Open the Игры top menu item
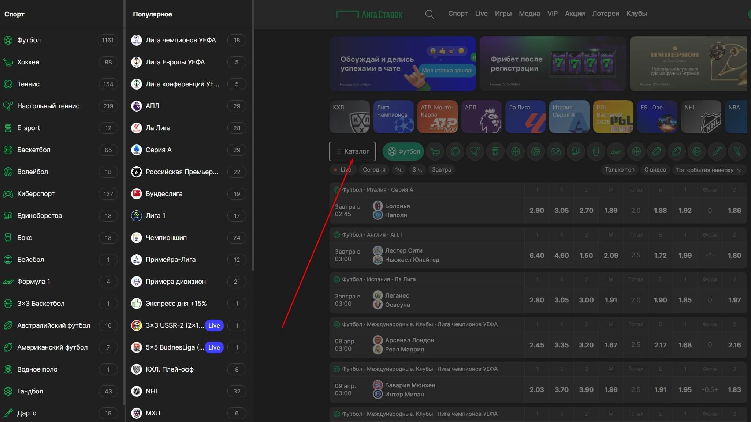Screen dimensions: 751x422 pos(503,14)
